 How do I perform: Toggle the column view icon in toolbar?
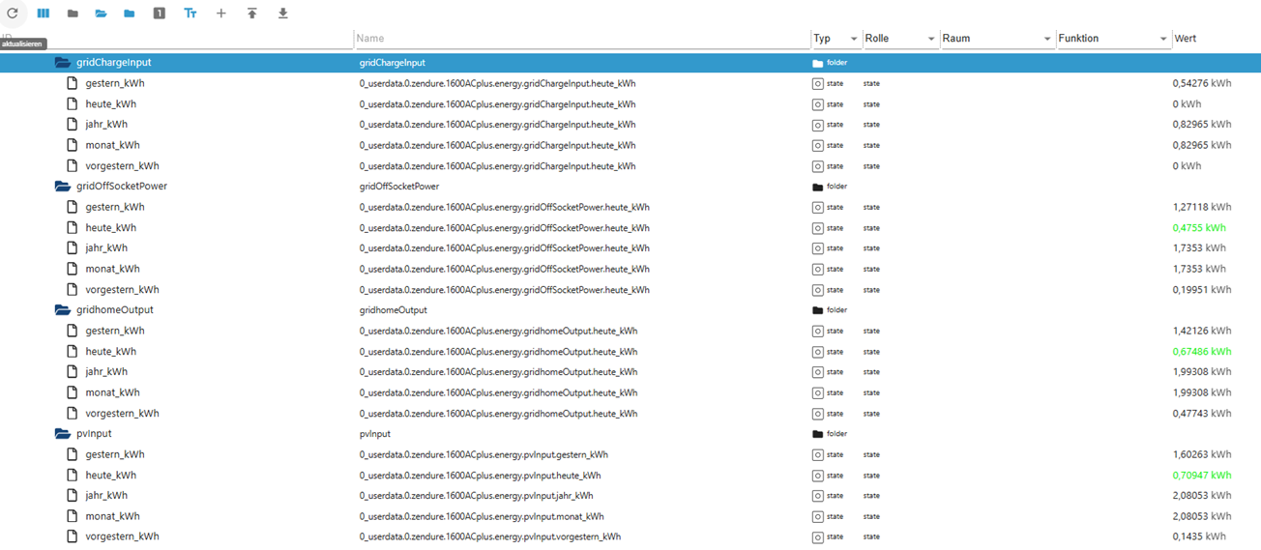pos(44,14)
